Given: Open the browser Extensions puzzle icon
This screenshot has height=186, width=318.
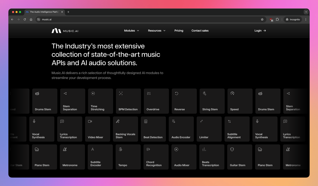Looking at the screenshot, I should [277, 19].
